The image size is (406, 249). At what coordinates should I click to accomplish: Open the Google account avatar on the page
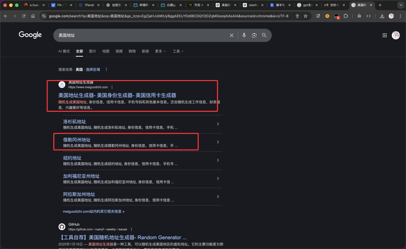point(396,35)
